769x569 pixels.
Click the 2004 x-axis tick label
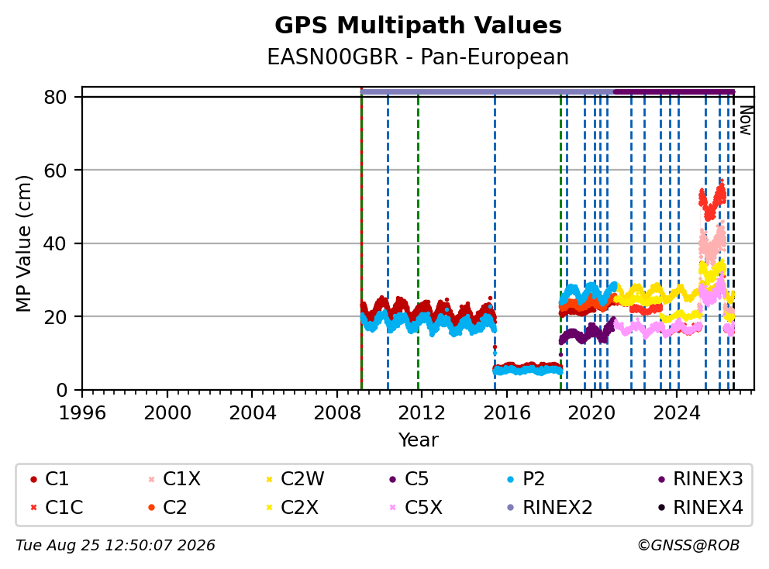click(252, 413)
